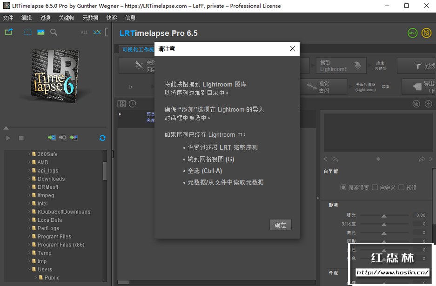Check the 预设 checkbox

pyautogui.click(x=401, y=187)
